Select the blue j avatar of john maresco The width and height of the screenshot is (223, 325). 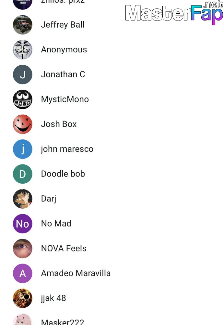click(x=23, y=149)
